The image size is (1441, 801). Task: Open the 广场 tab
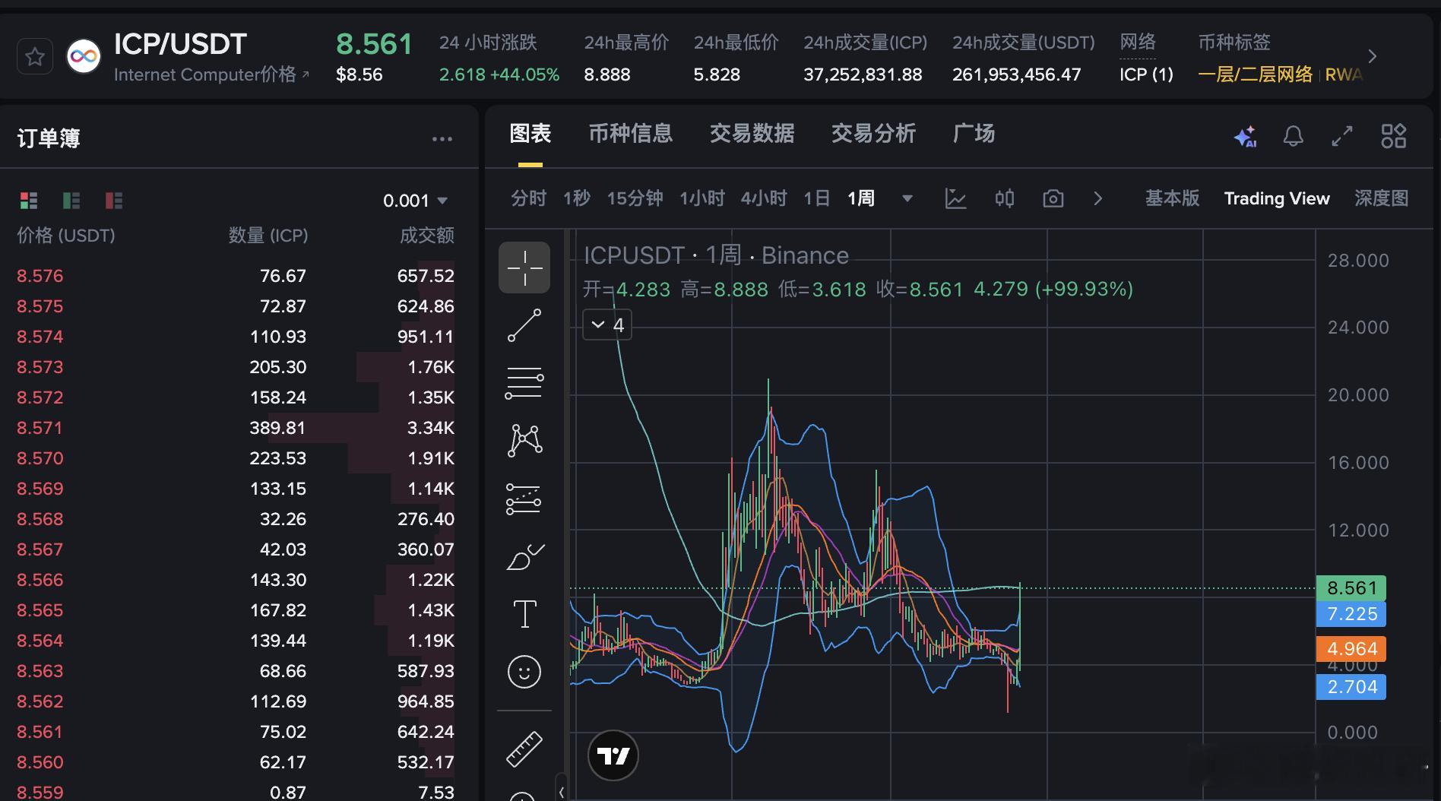click(974, 134)
